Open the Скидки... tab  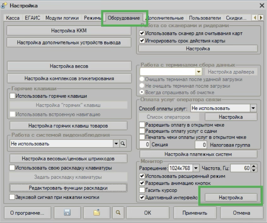[x=236, y=18]
